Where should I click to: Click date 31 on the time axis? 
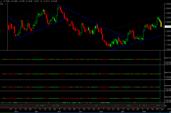(99, 109)
